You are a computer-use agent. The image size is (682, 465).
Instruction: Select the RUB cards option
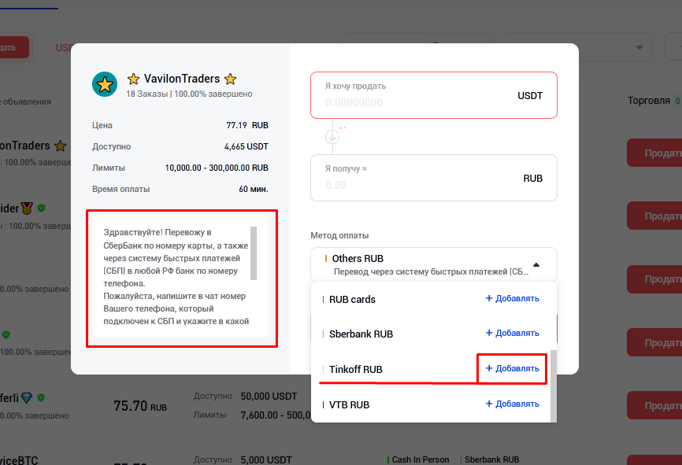tap(352, 300)
